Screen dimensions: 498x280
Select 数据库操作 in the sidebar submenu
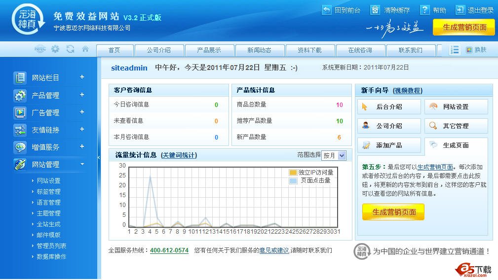pos(51,257)
